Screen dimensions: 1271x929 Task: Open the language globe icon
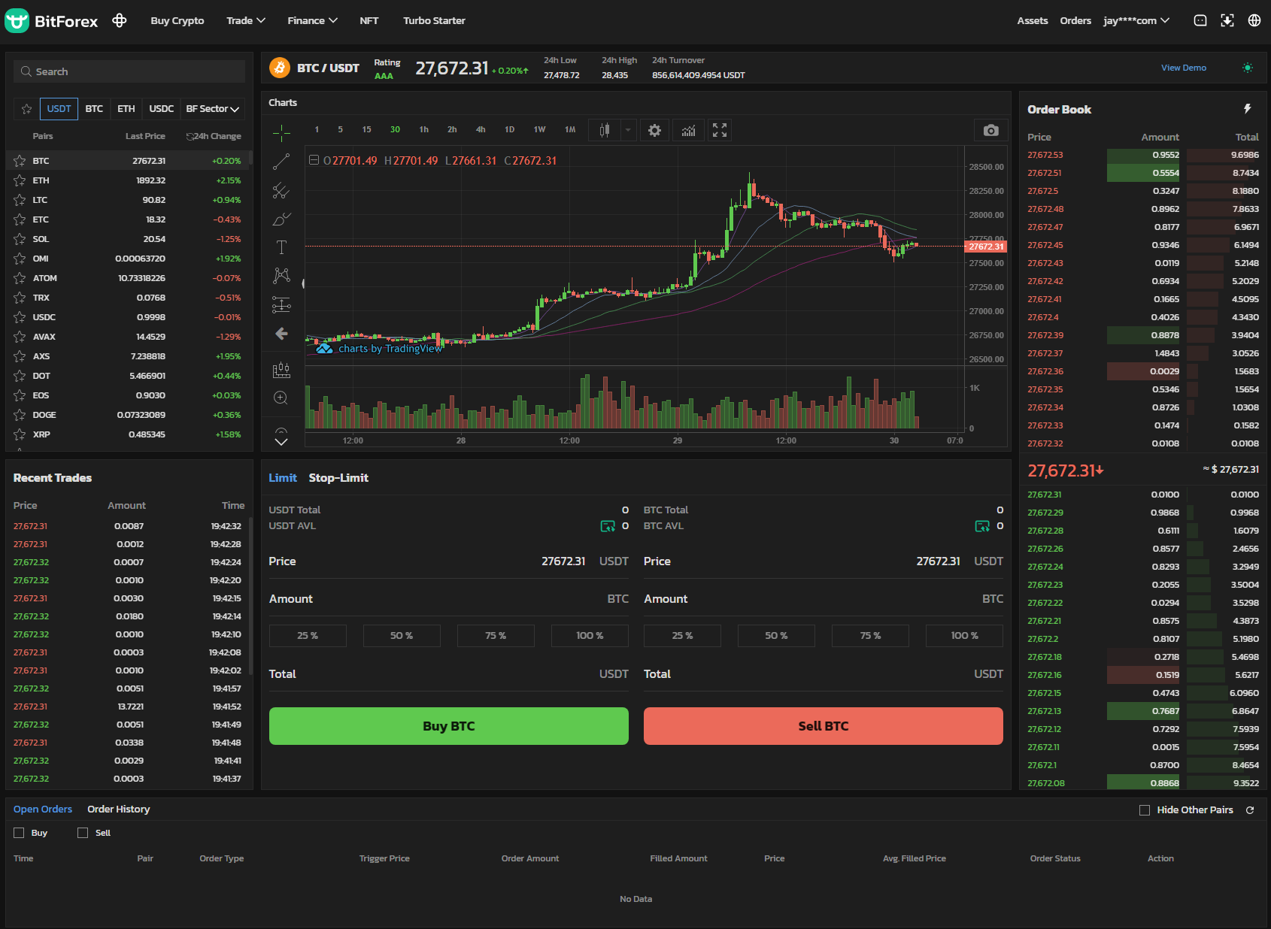click(x=1254, y=20)
